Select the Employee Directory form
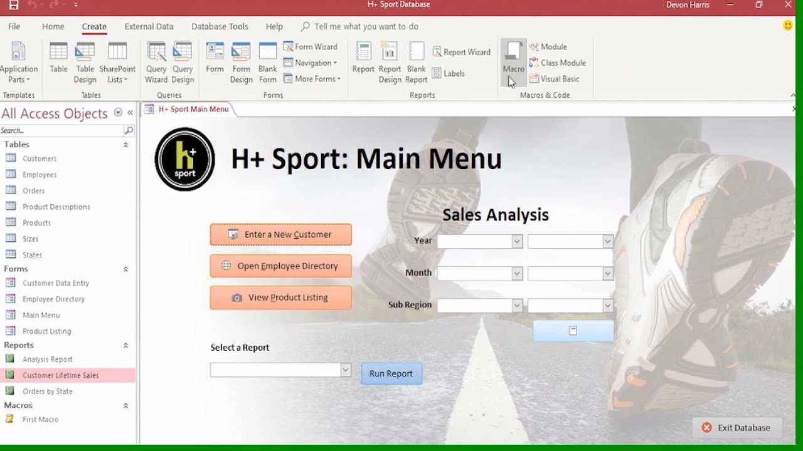Image resolution: width=803 pixels, height=451 pixels. pos(53,299)
